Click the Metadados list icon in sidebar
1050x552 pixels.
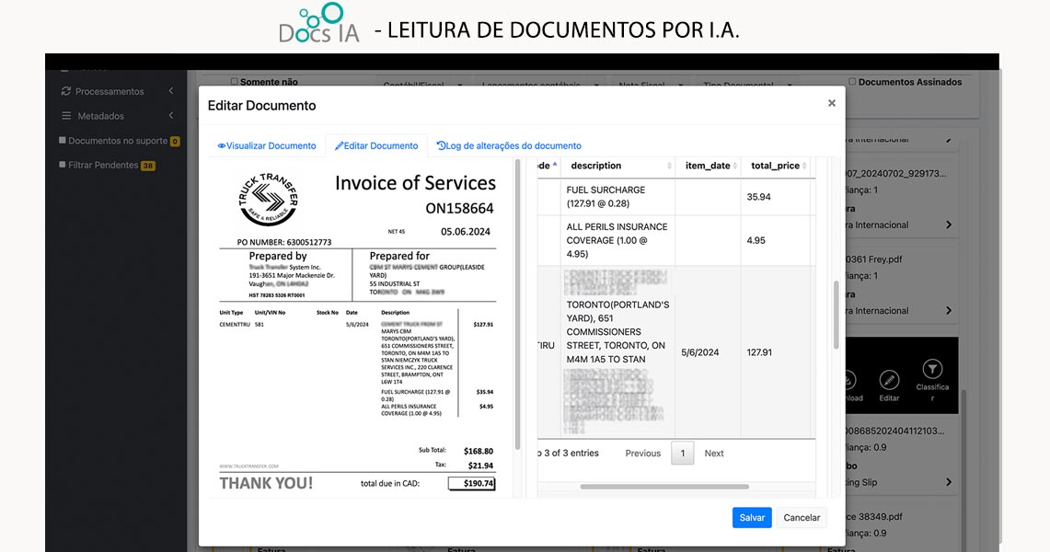[66, 116]
